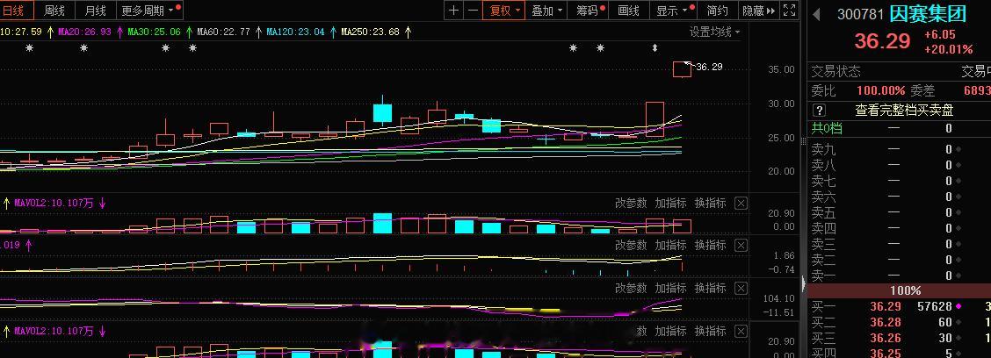
Task: Click the yellow arrow after MA250:23.68
Action: pos(408,32)
